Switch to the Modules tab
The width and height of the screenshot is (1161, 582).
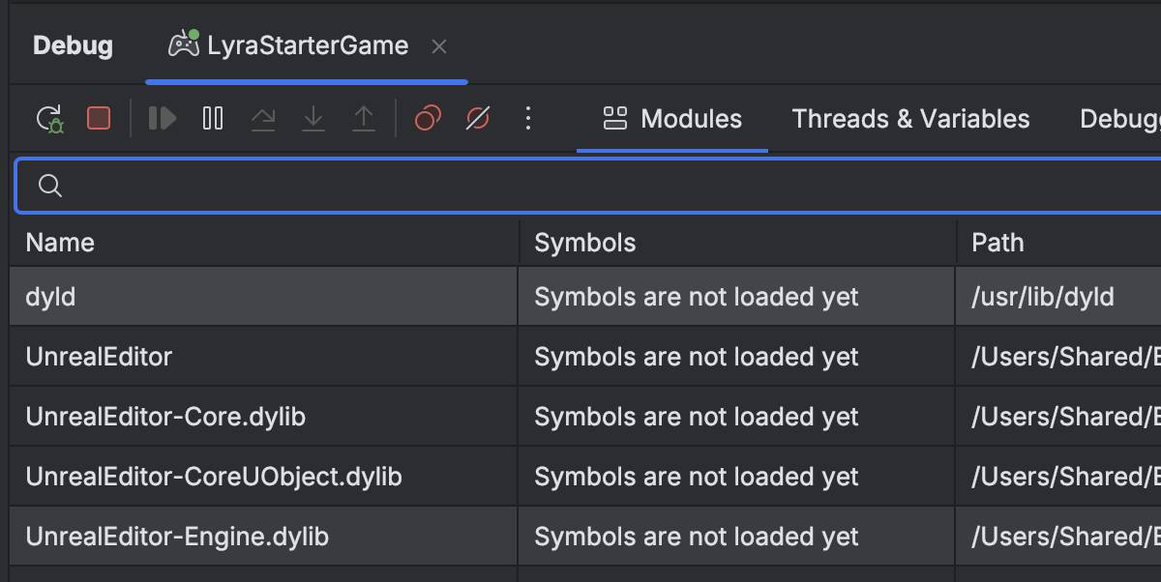coord(672,119)
